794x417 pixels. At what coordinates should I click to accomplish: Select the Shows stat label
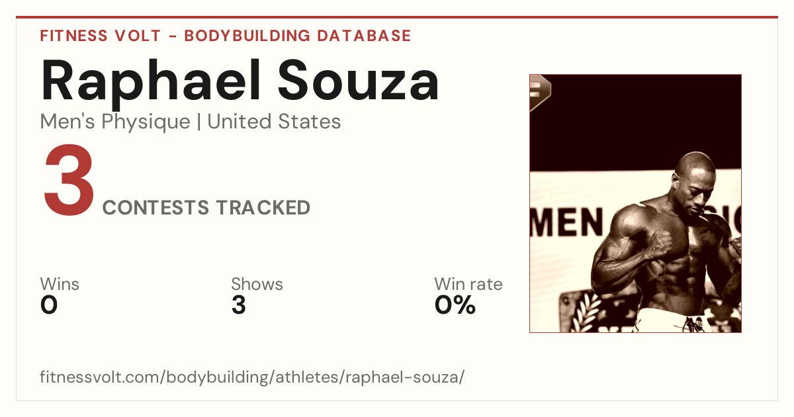[257, 285]
